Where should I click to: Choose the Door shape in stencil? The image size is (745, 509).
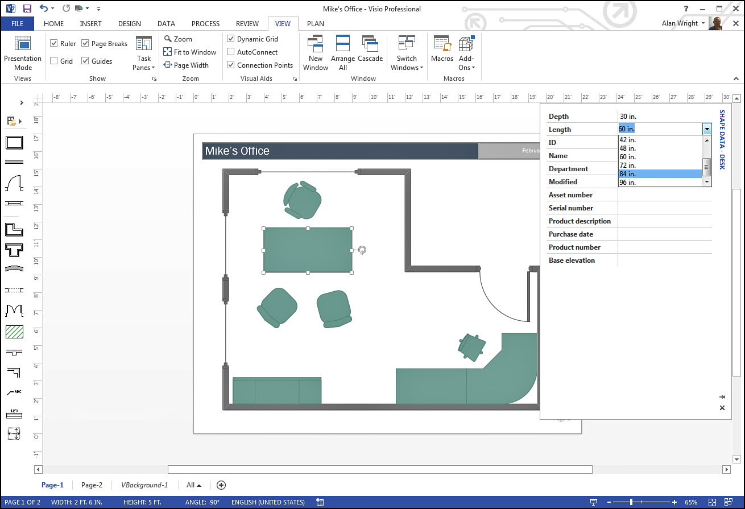14,183
